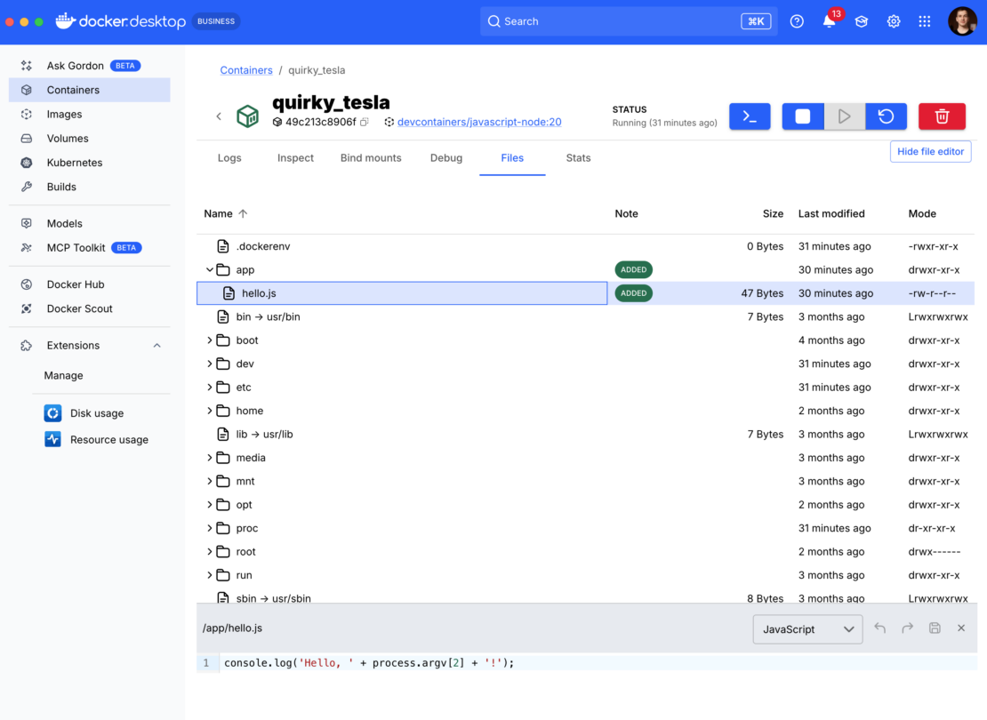Delete the quirky_tesla container
Image resolution: width=987 pixels, height=720 pixels.
[942, 116]
